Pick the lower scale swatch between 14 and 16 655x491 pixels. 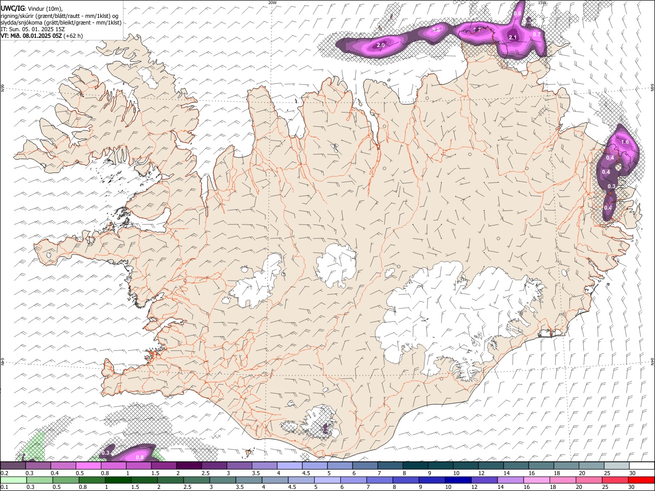510,480
